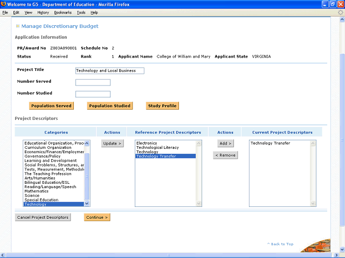The image size is (345, 258).
Task: Click the activity throbber icon at top right
Action: (340, 12)
